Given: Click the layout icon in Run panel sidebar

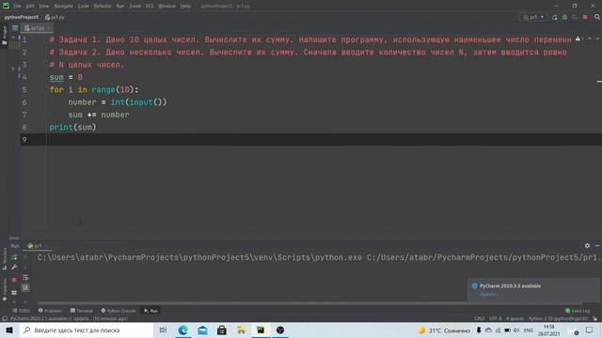Looking at the screenshot, I should coord(14,293).
